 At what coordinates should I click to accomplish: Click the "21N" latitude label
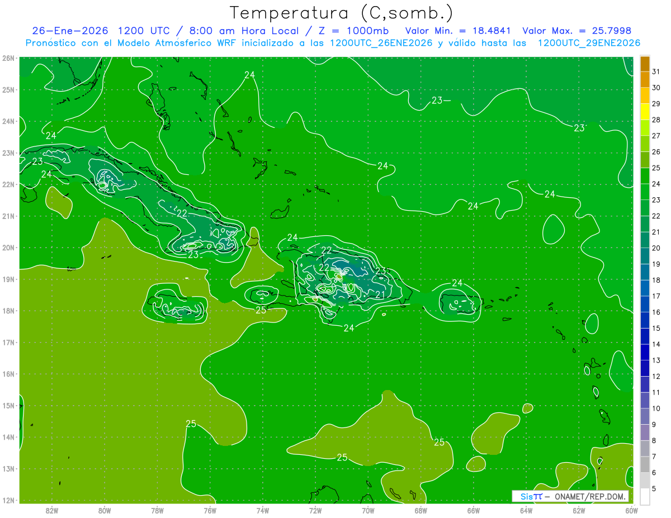[x=8, y=216]
